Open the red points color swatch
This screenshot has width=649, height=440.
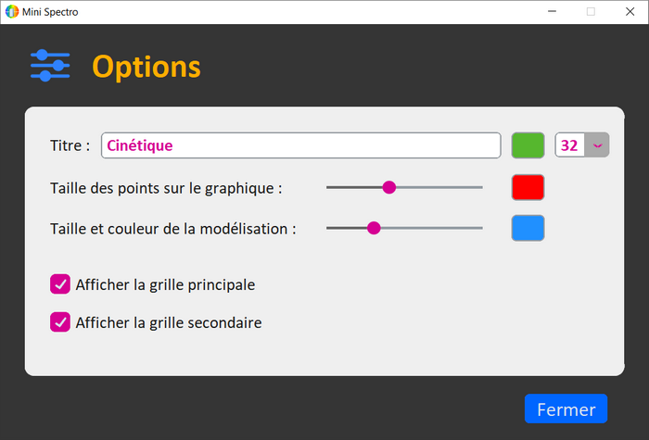[528, 187]
